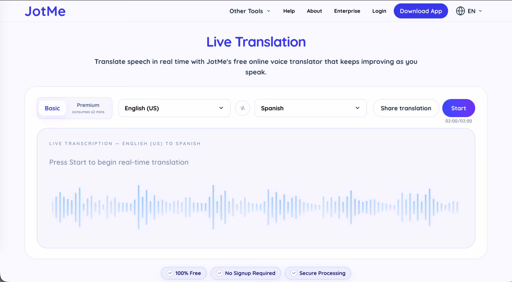The image size is (512, 282).
Task: Click the Live Translation heading
Action: pyautogui.click(x=256, y=42)
